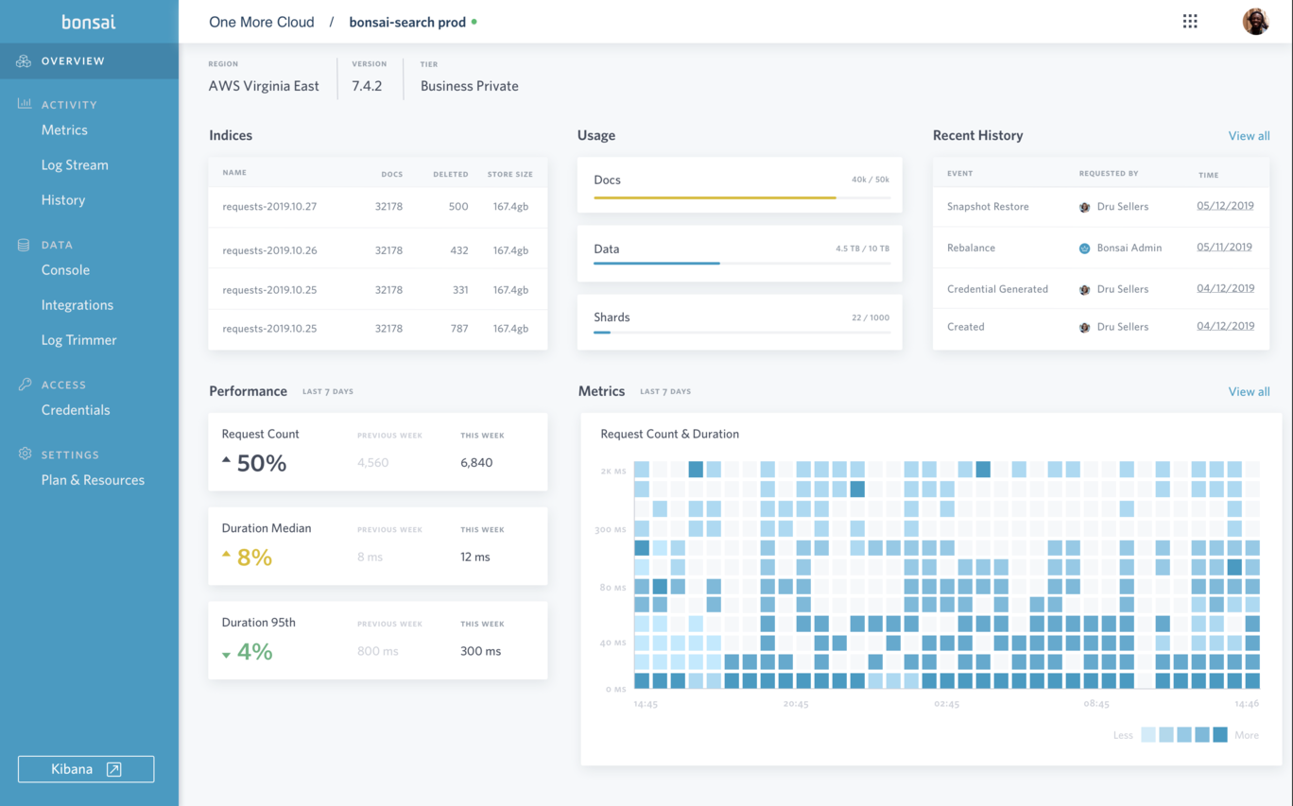Screen dimensions: 1293x806
Task: Open Integrations in the sidebar
Action: click(x=78, y=305)
